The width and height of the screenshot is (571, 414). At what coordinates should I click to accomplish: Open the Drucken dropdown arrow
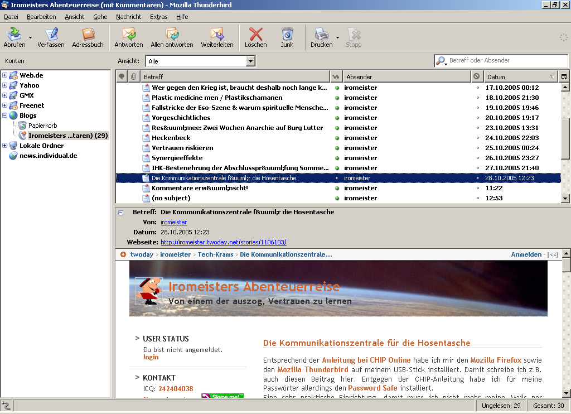click(x=337, y=37)
